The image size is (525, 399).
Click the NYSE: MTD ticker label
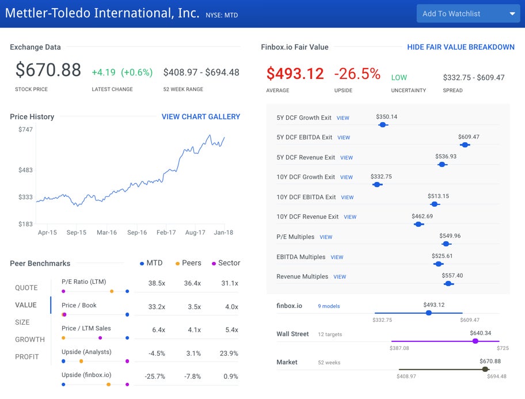point(222,15)
